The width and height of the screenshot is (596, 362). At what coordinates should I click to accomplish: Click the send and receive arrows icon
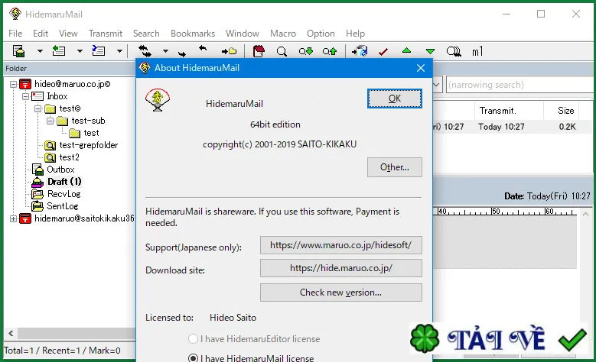[145, 51]
